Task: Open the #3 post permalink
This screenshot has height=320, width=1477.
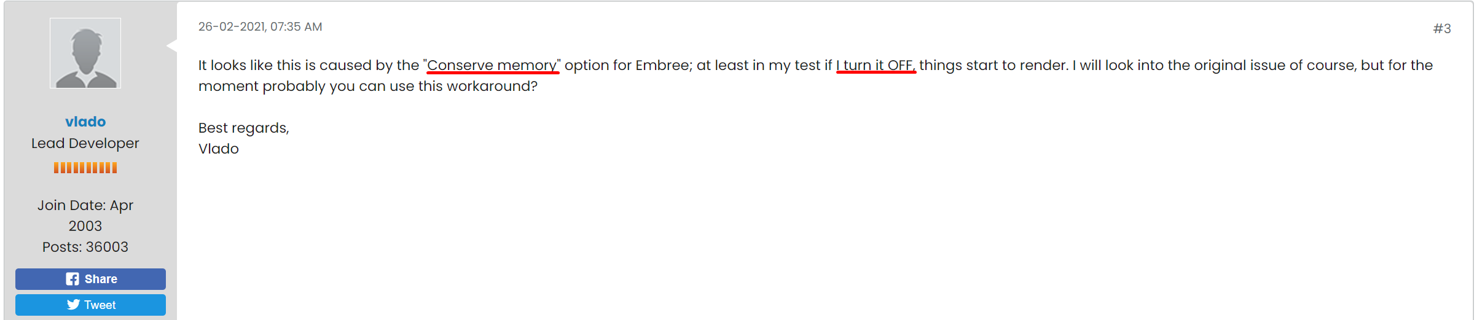Action: point(1441,28)
